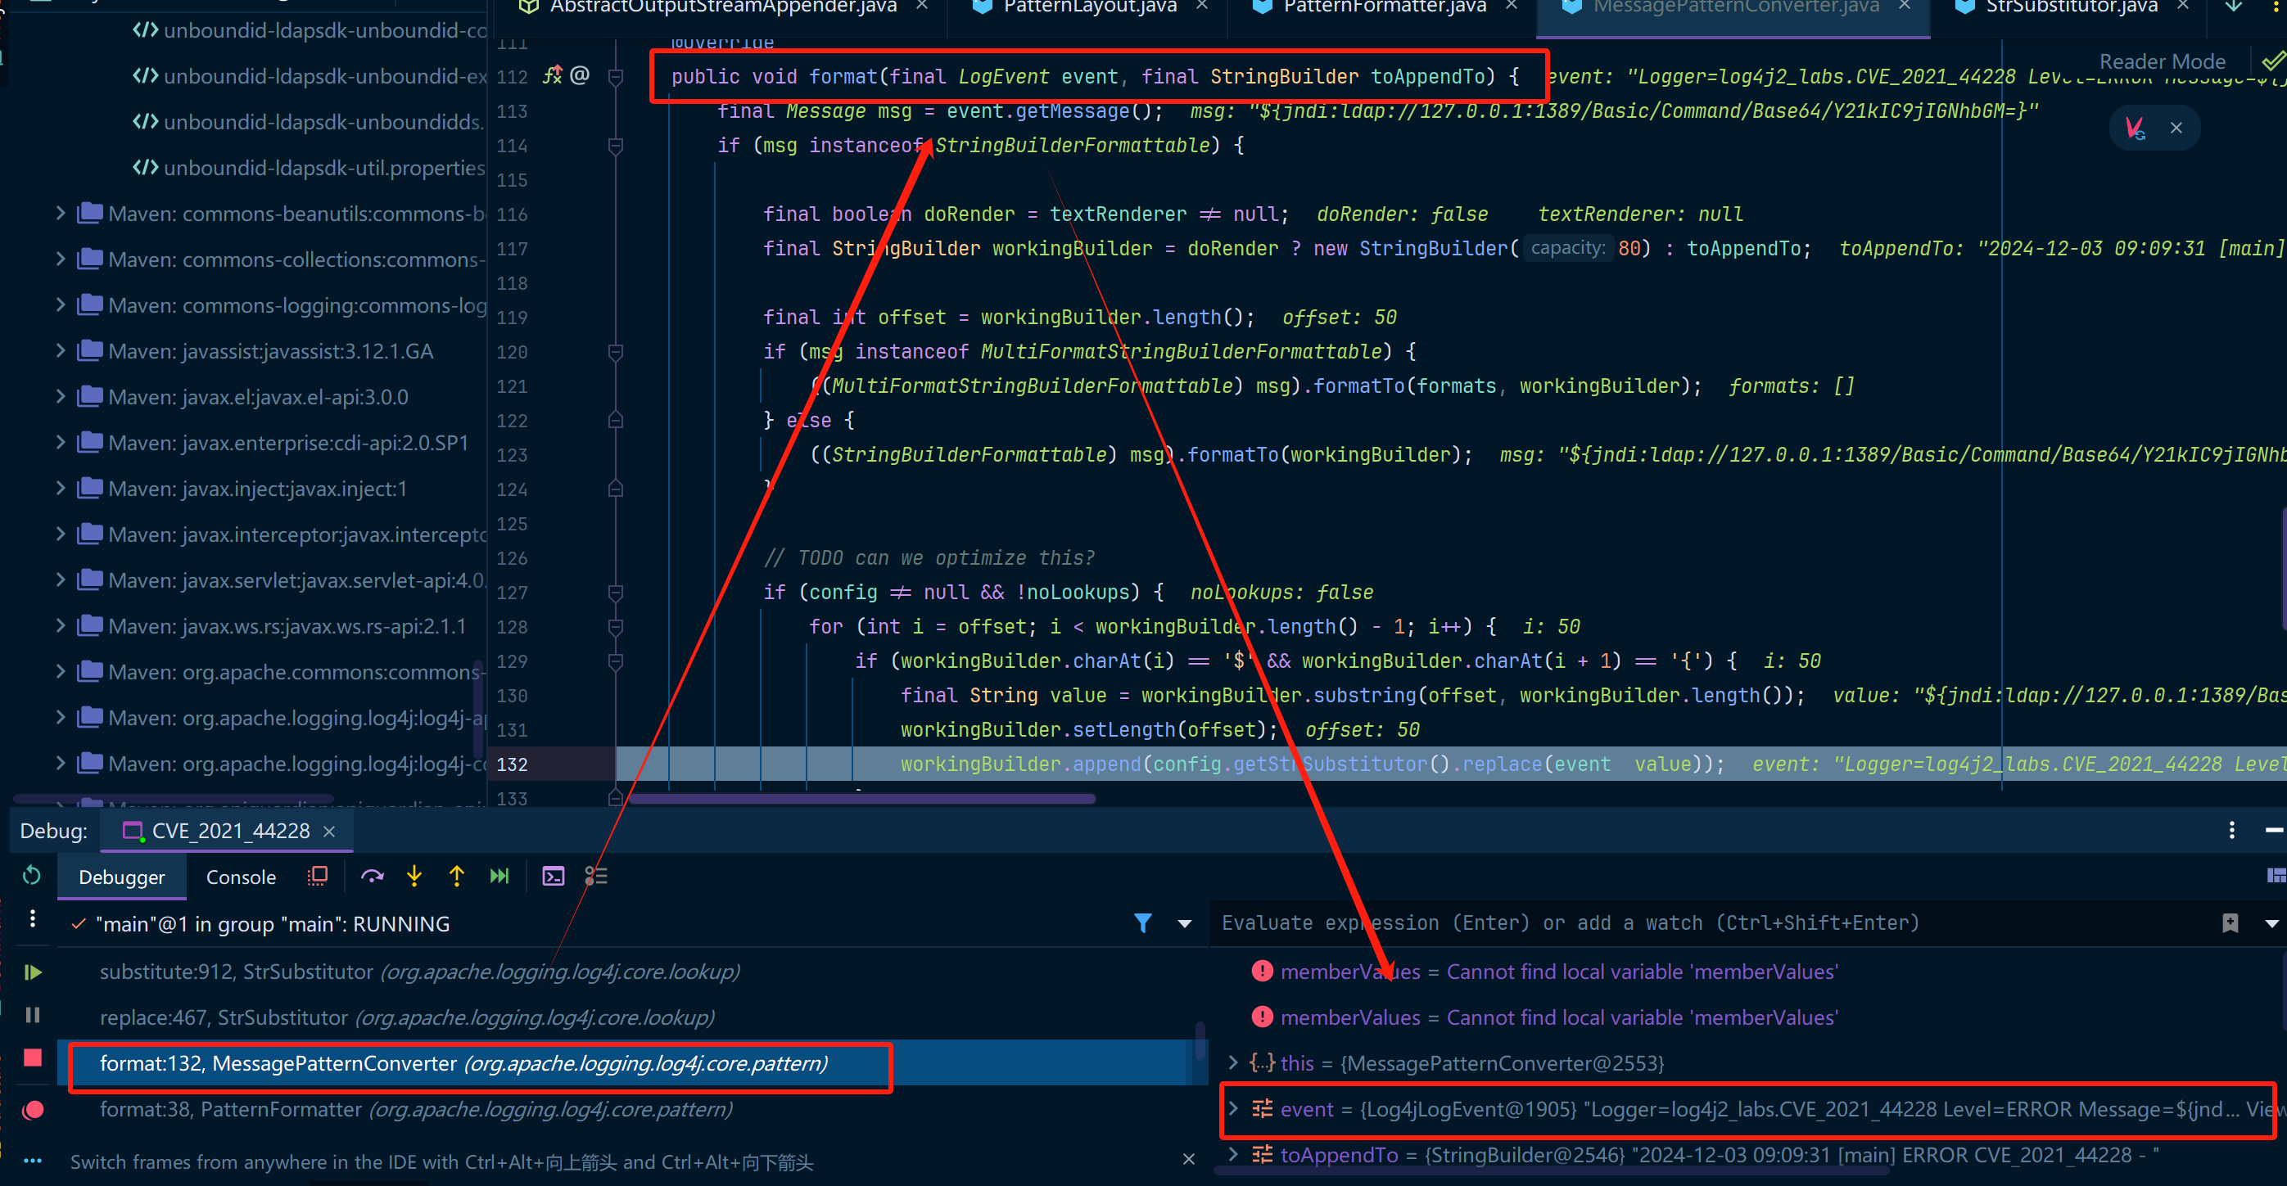Click line number 132 in the gutter

[513, 764]
